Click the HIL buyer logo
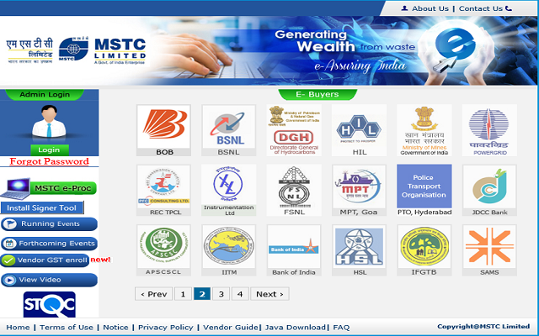 [360, 130]
